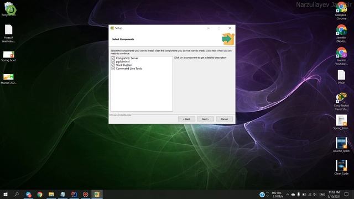354x199 pixels.
Task: Open taskbar Search magnifier
Action: pyautogui.click(x=17, y=194)
